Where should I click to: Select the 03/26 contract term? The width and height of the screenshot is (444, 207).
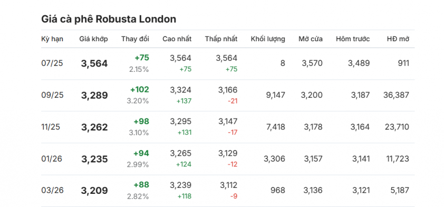(x=52, y=191)
